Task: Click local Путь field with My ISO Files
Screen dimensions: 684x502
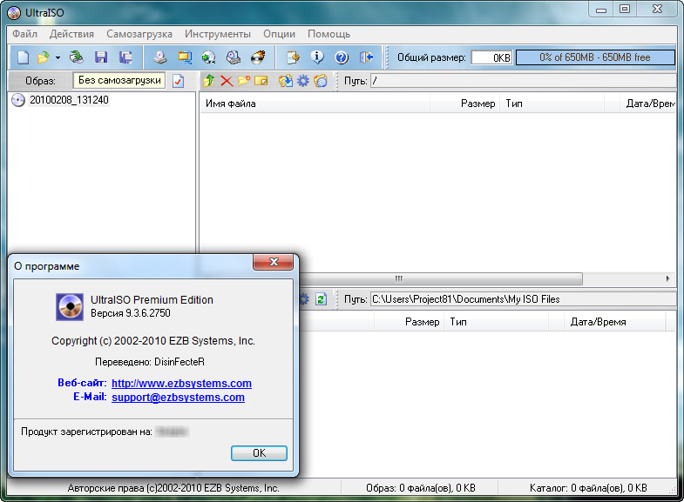Action: pos(523,299)
